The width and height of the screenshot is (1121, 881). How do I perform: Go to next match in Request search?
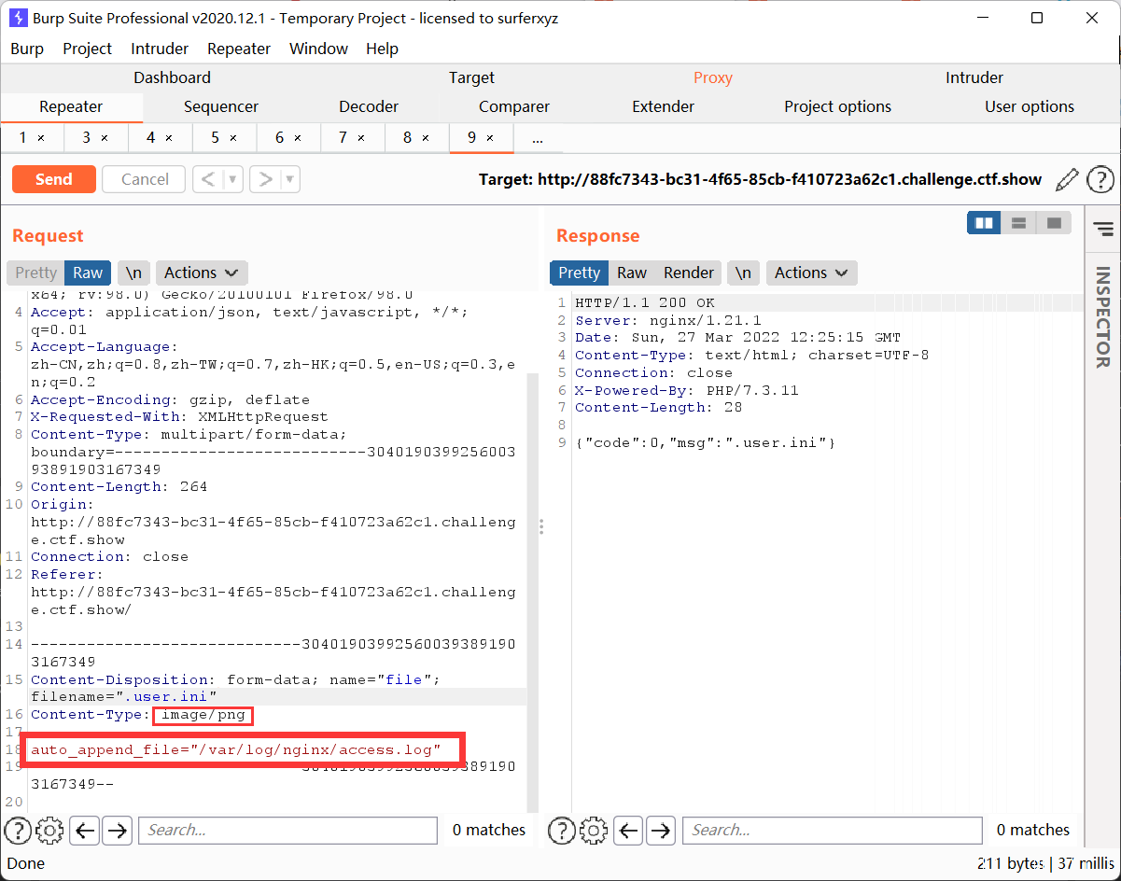tap(117, 830)
